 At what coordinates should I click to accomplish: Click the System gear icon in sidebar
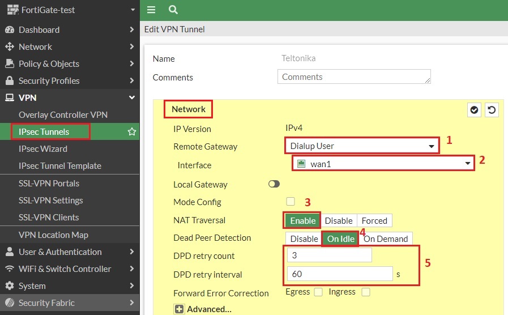(10, 286)
